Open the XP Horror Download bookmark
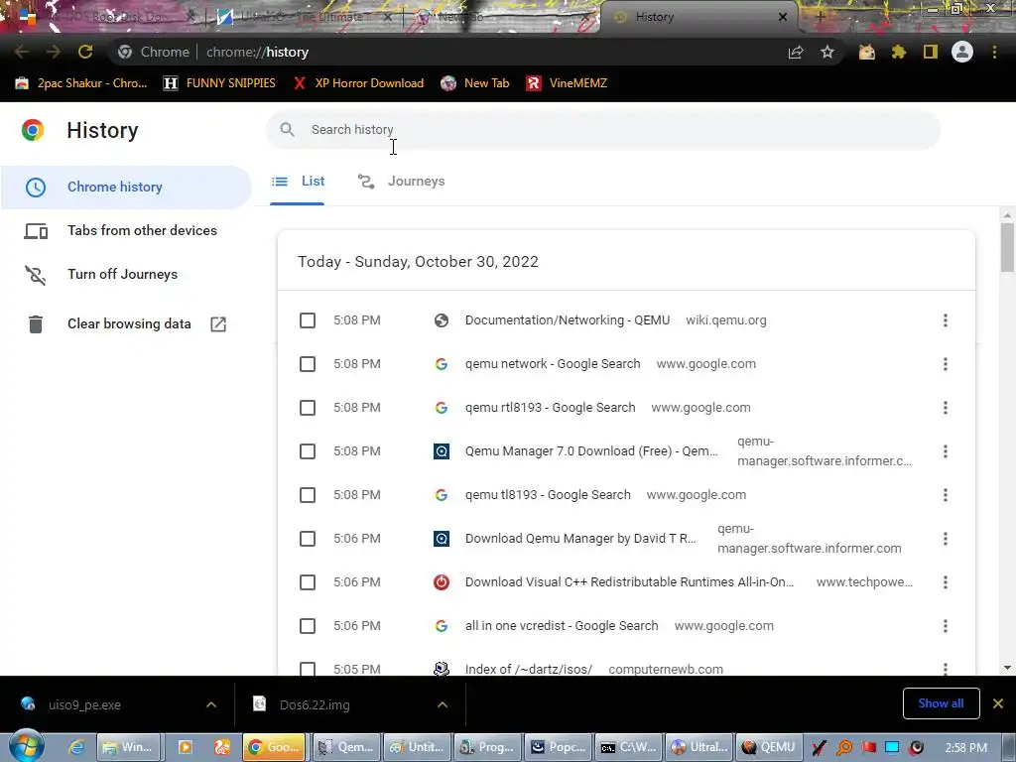The image size is (1016, 762). (358, 83)
